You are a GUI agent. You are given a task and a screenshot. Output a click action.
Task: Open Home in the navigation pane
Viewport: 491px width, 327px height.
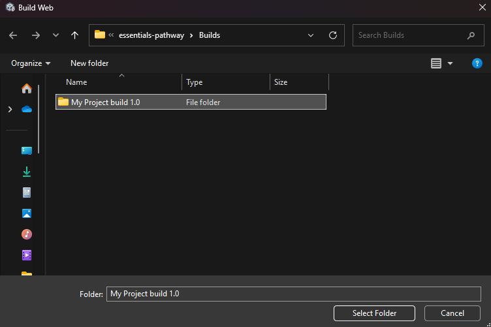click(x=27, y=89)
